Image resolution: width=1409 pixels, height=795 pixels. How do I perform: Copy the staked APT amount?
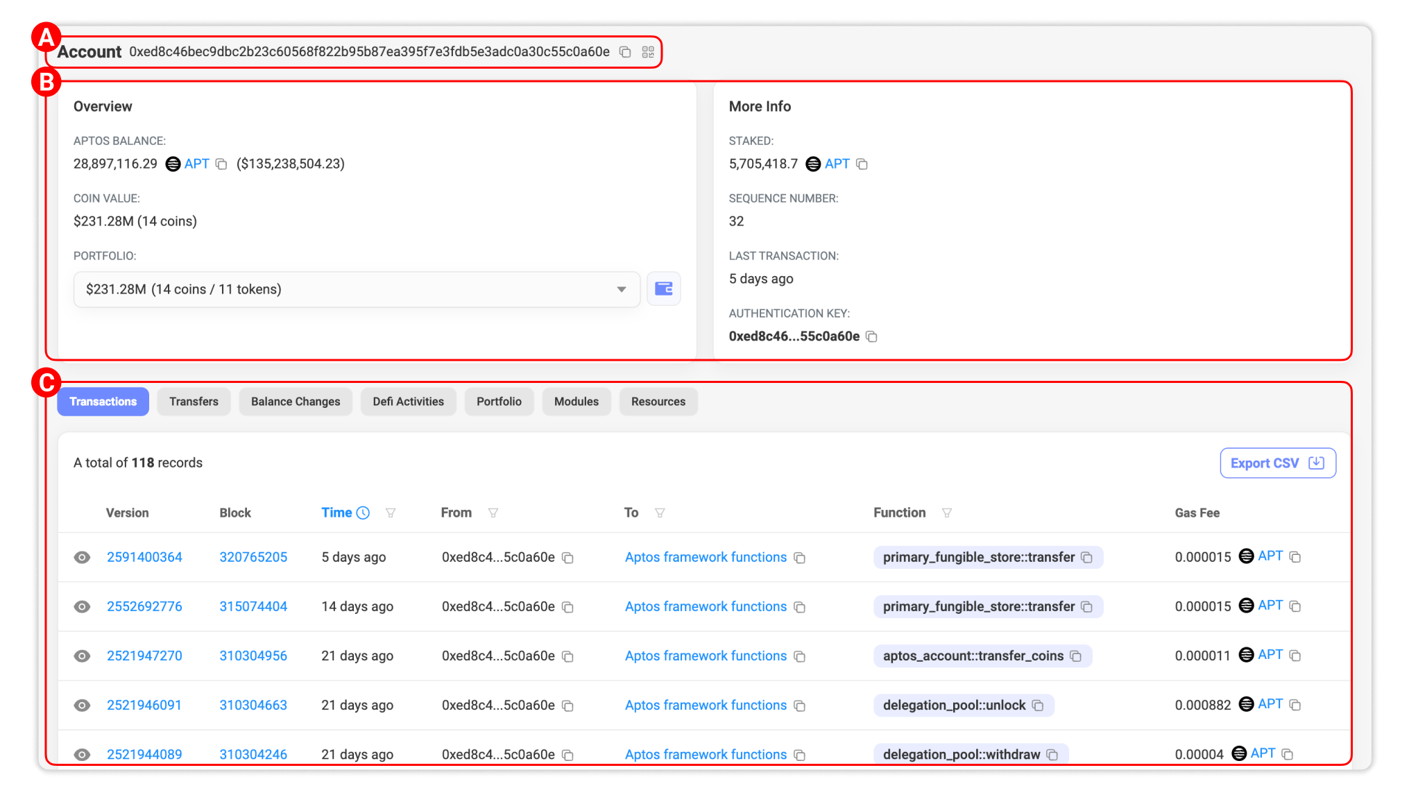click(862, 164)
